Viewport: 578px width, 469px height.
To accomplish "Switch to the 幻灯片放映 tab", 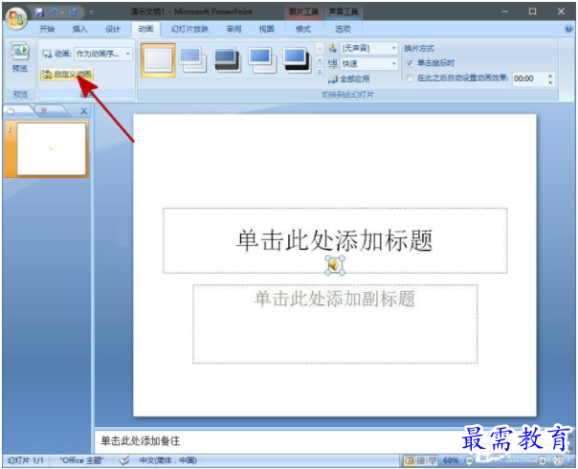I will tap(189, 29).
